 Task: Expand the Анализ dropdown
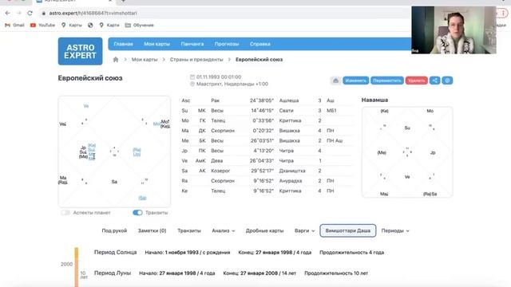coord(224,230)
